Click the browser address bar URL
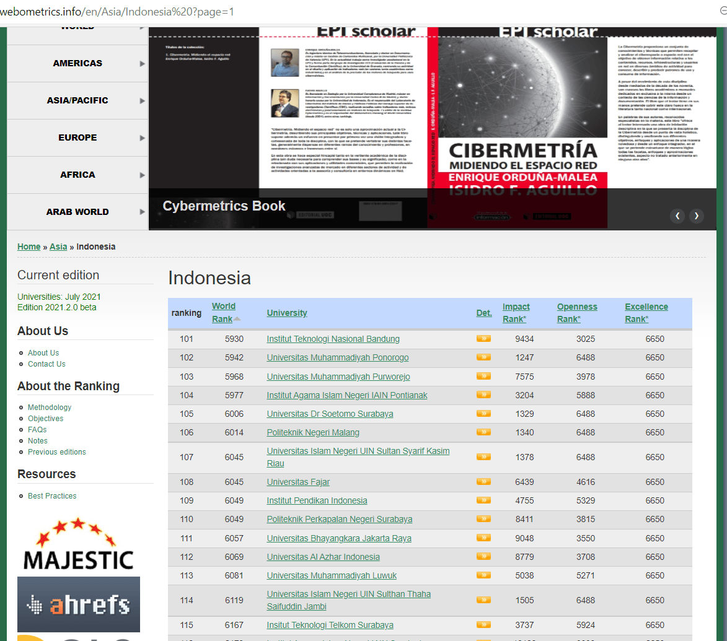The width and height of the screenshot is (727, 641). tap(117, 12)
